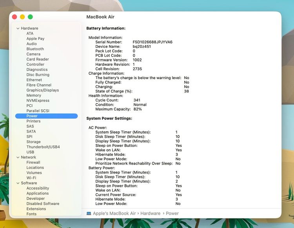Open Storage information

click(34, 142)
